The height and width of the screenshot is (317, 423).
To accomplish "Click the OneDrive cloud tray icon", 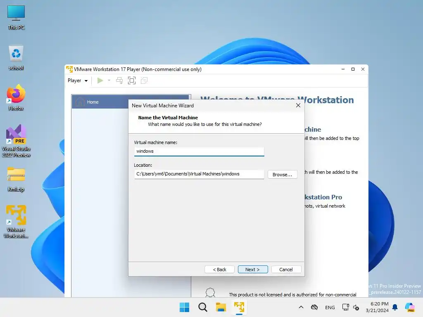I will point(314,307).
